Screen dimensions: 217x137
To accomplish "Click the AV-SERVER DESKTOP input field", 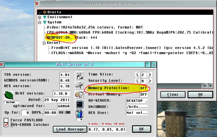I will pyautogui.click(x=137, y=101).
